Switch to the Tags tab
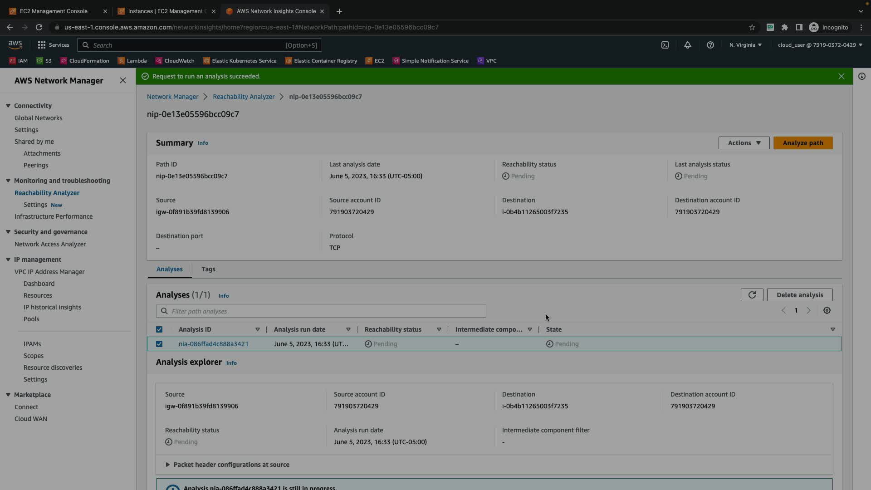Image resolution: width=871 pixels, height=490 pixels. click(208, 269)
